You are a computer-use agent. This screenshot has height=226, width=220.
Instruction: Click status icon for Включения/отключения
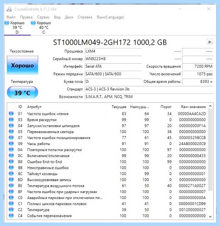11,156
